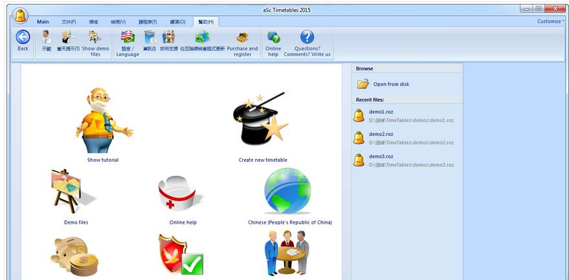The image size is (569, 280).
Task: Open recent file name demo2.roz
Action: tap(381, 135)
